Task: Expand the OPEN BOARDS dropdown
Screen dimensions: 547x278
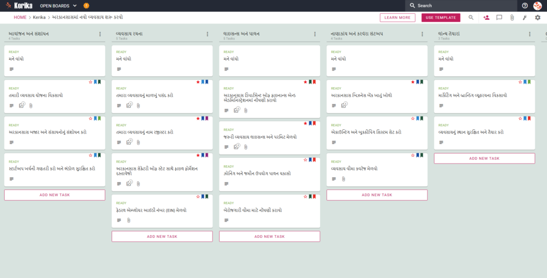Action: pyautogui.click(x=58, y=5)
